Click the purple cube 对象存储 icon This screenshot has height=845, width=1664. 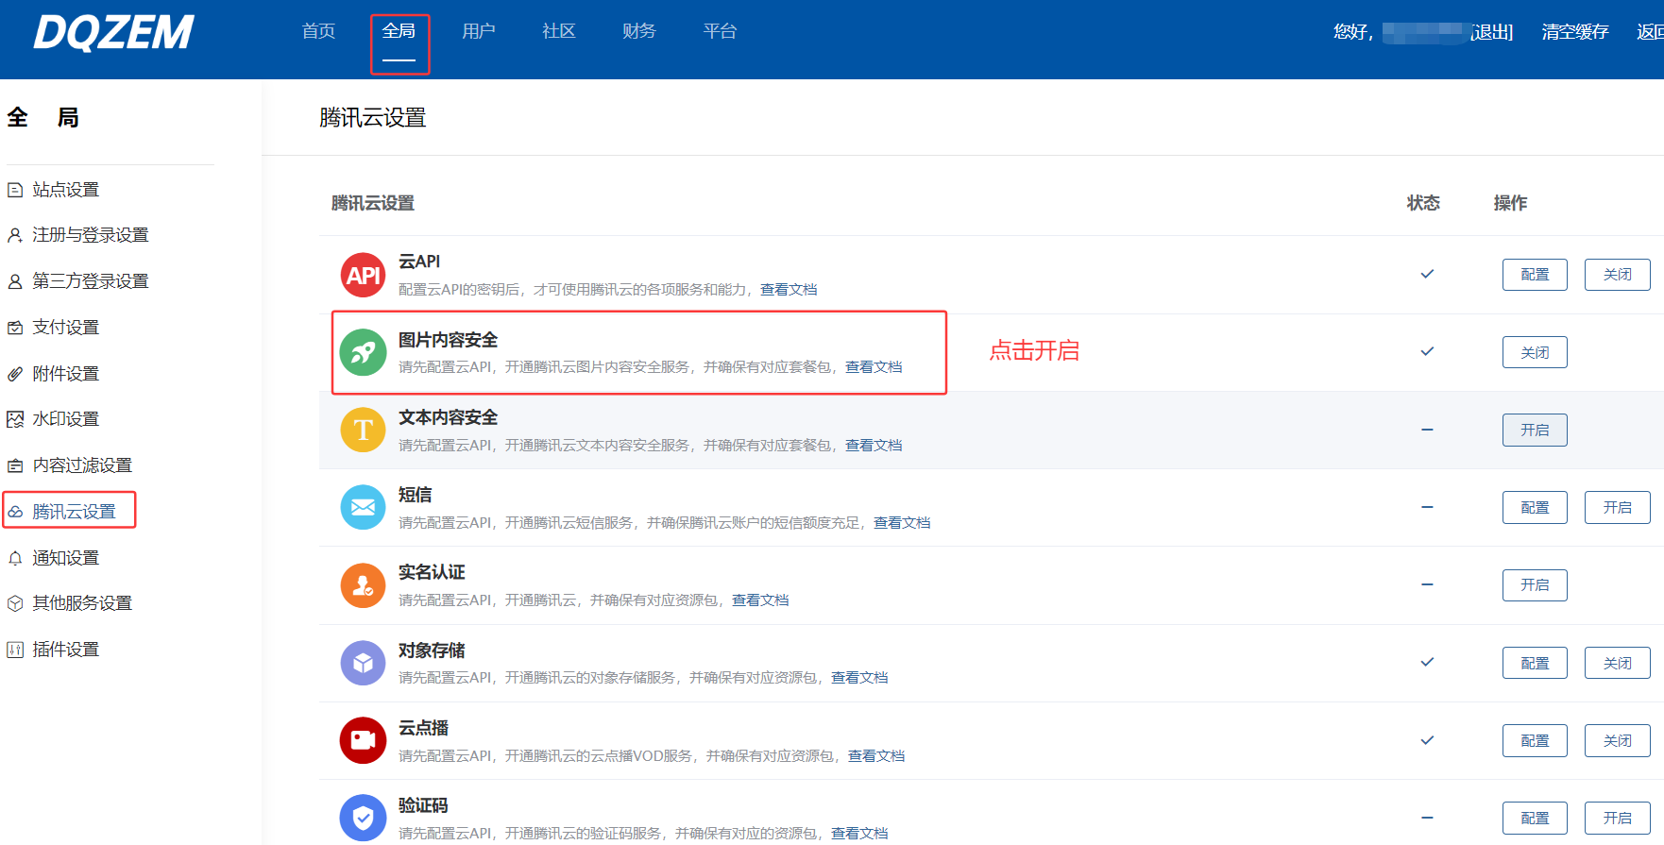[x=363, y=663]
